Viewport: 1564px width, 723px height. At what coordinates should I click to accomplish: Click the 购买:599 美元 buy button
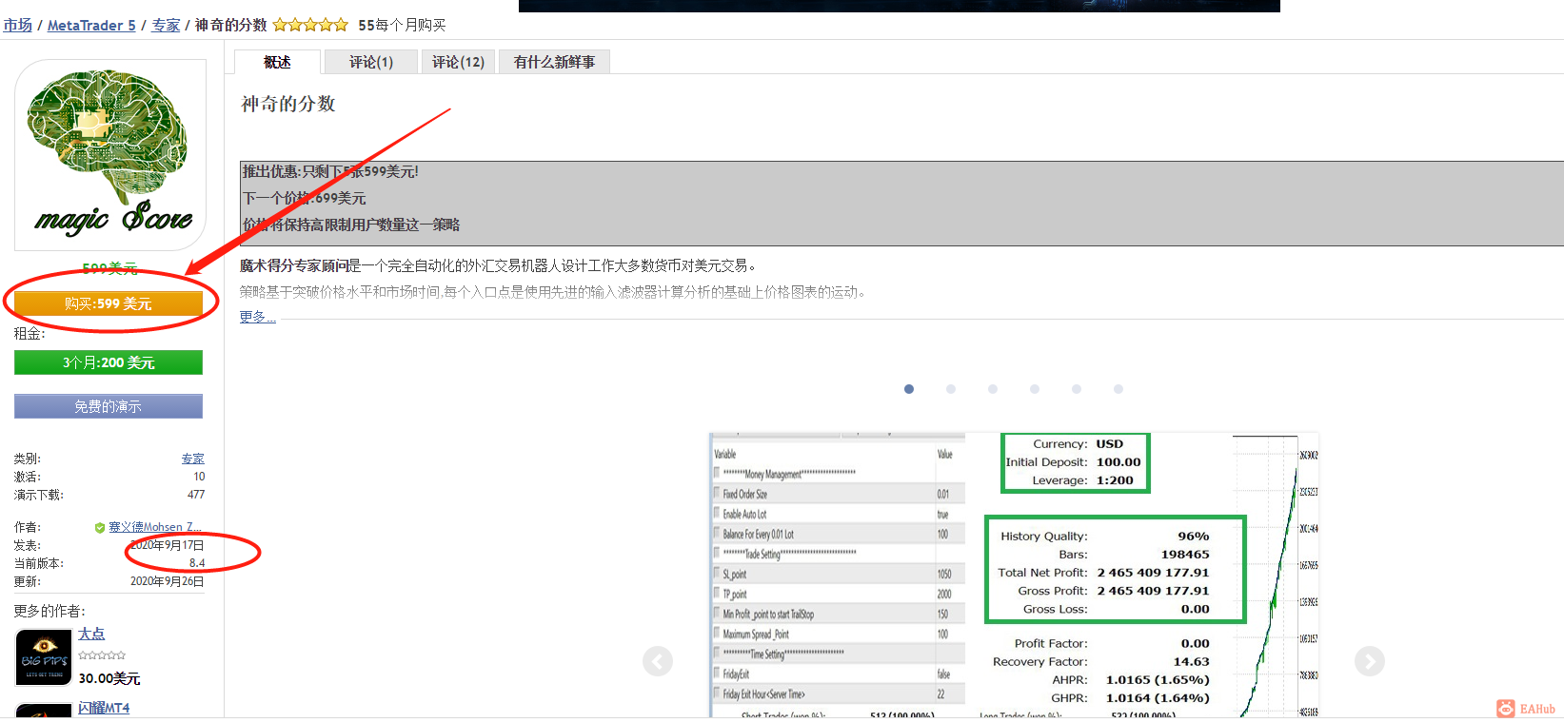[x=109, y=303]
